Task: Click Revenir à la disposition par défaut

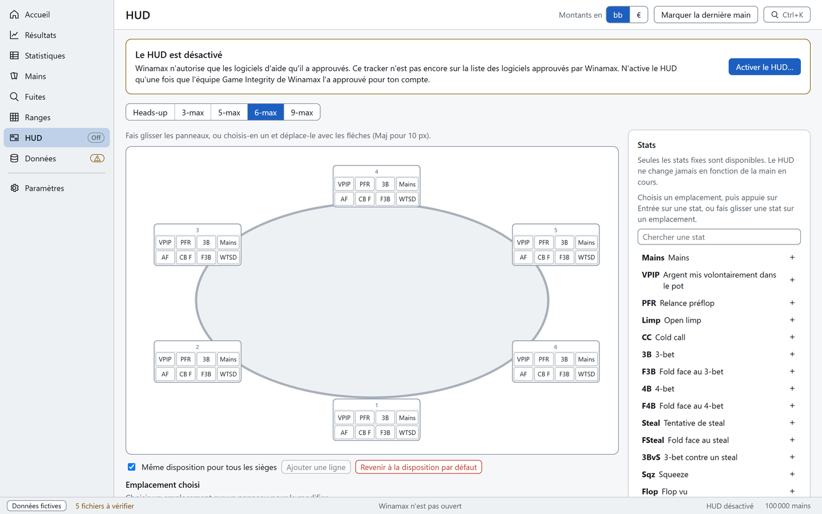Action: [x=418, y=467]
